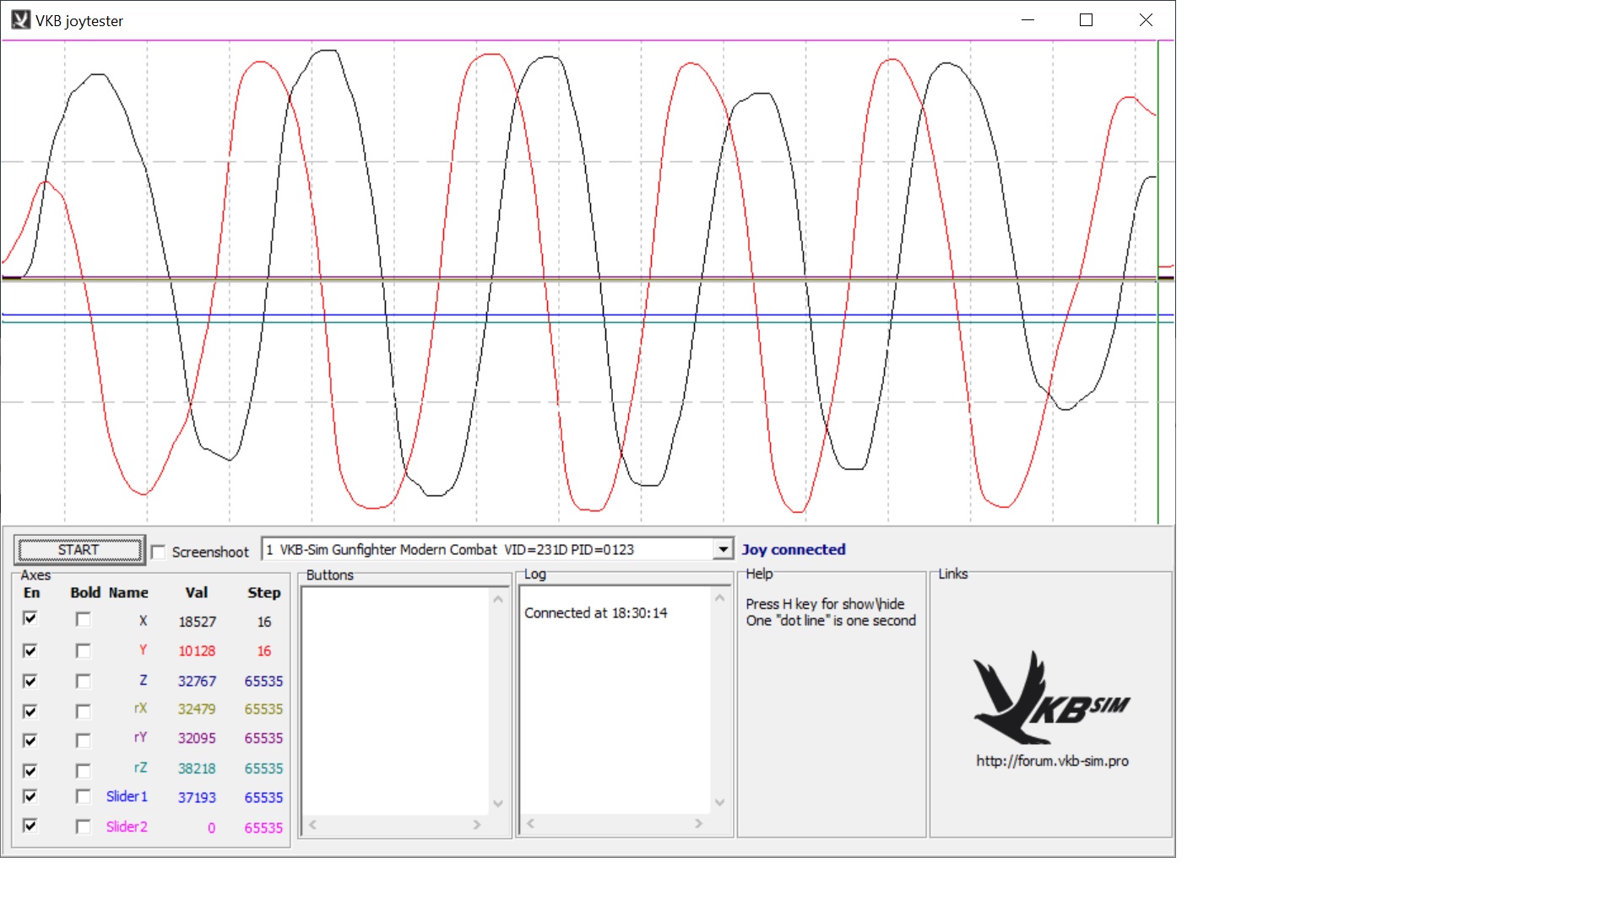Minimize the VKB joytester window
Screen dimensions: 1621x911
pos(1027,20)
